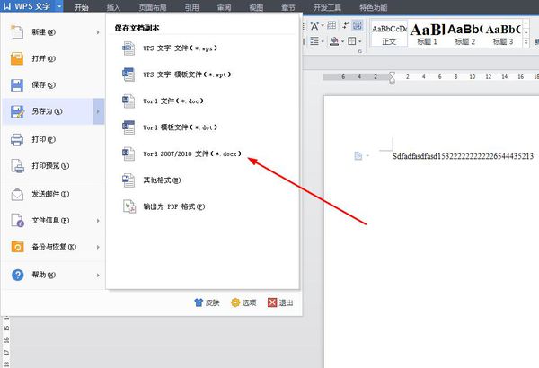Click the indent marker on ruler

392,78
